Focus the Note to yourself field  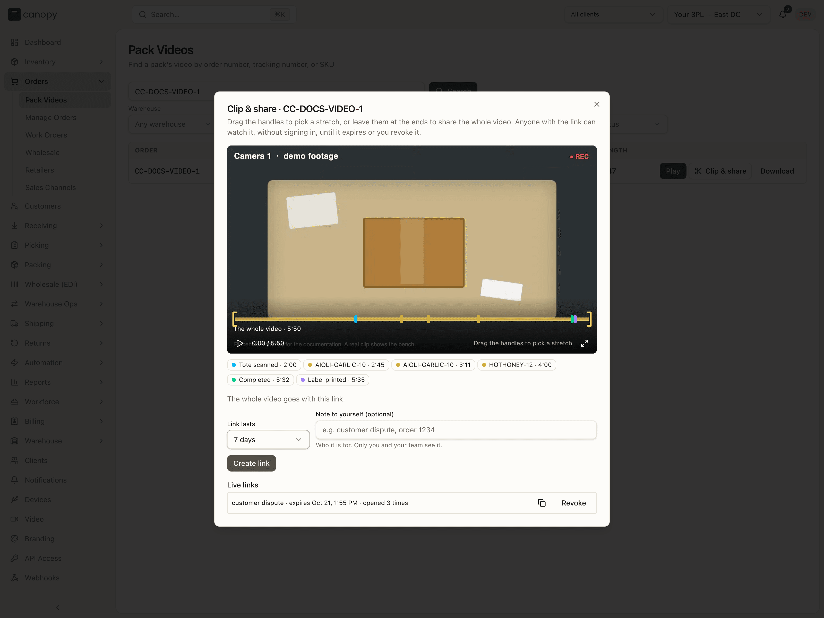tap(456, 430)
